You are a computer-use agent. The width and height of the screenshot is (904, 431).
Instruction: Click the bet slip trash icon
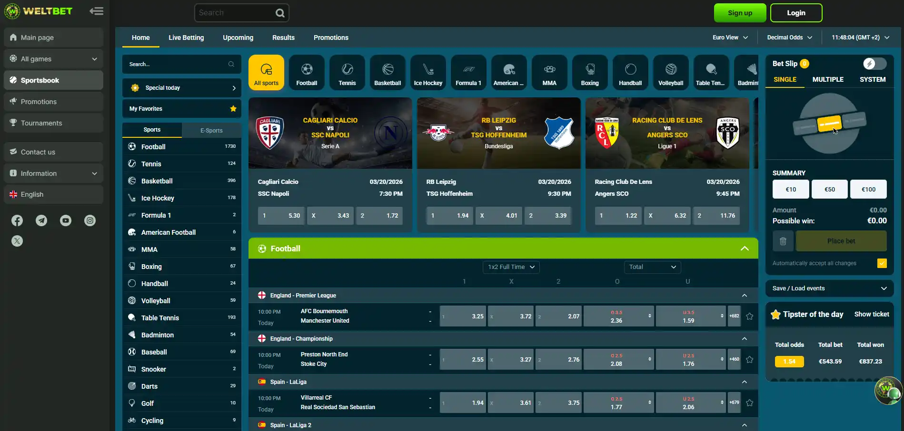pos(783,241)
